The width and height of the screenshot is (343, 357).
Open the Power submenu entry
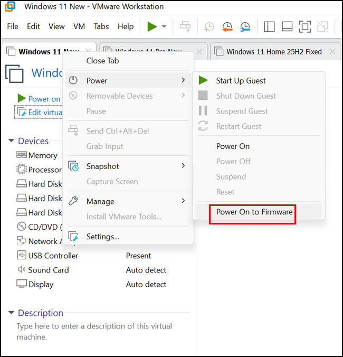click(x=128, y=80)
